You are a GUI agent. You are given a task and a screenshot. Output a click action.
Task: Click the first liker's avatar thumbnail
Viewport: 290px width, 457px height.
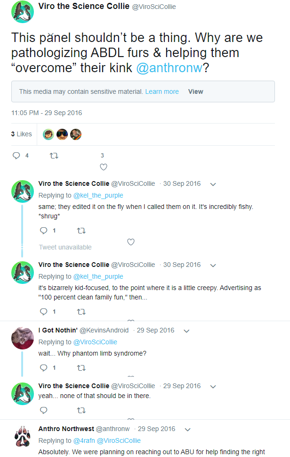coord(48,134)
